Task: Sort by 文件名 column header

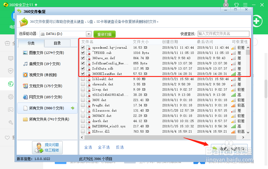Action: 87,42
